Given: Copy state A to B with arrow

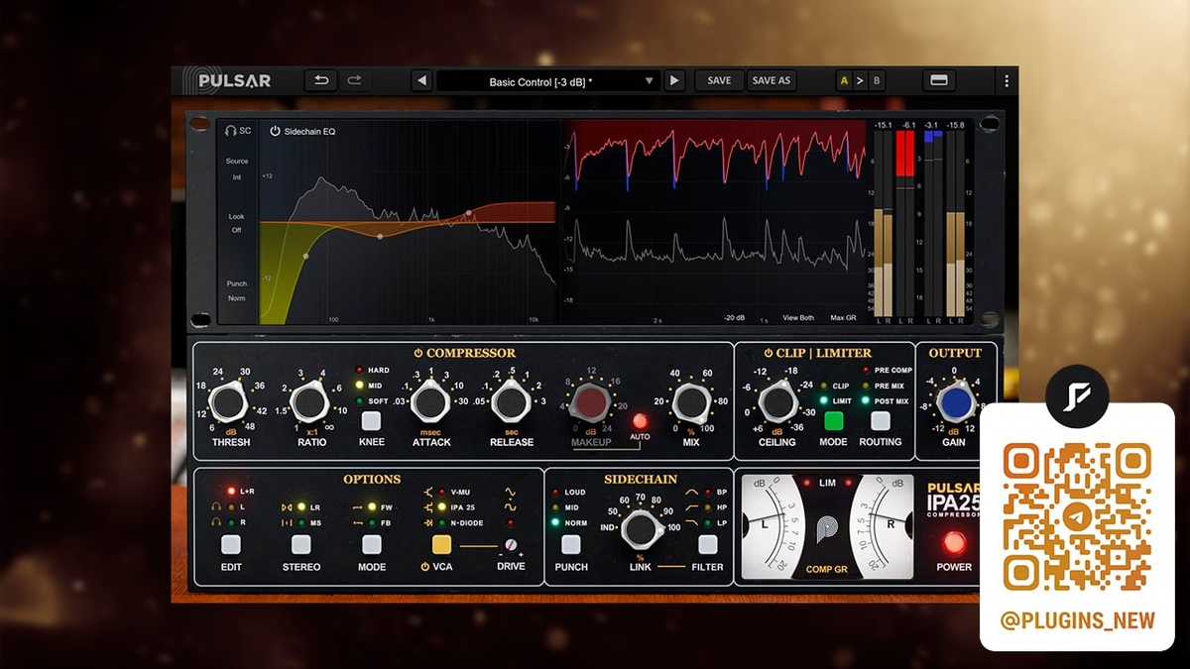Looking at the screenshot, I should pos(860,81).
